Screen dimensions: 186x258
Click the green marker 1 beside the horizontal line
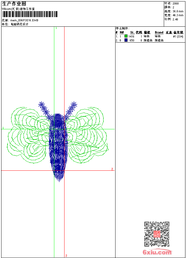click(x=3, y=128)
